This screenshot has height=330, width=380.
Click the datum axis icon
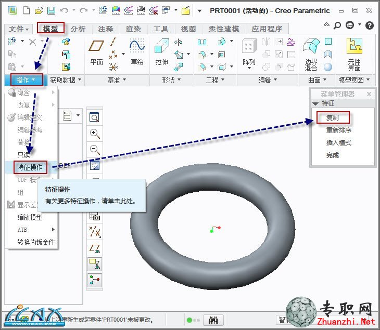[x=113, y=42]
